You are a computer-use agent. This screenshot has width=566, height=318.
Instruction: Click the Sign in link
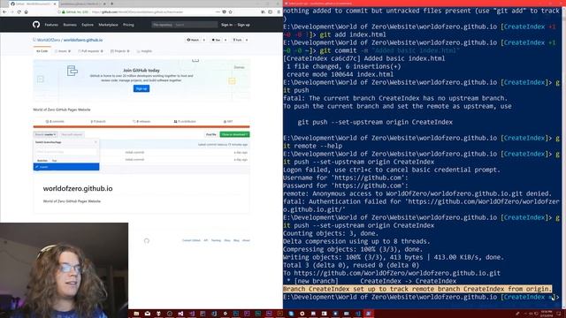(x=226, y=25)
